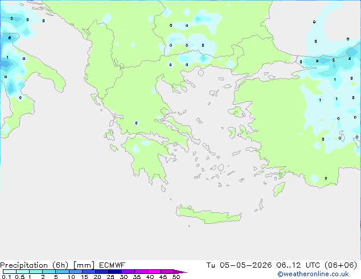Click the 2–5 mm legend color swatch
Viewport: 361px width, 279px height.
tap(49, 272)
